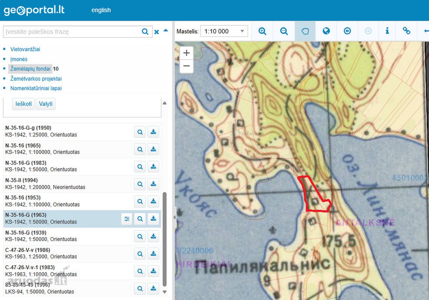
Task: Download map N-35-16-G (1983)
Action: point(153,166)
